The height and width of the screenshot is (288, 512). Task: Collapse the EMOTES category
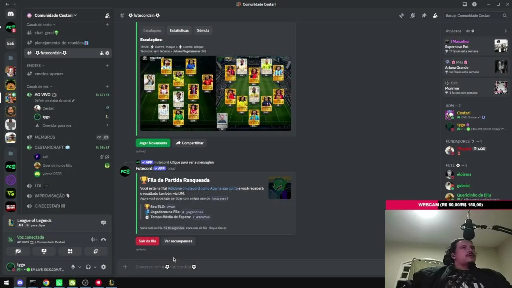36,66
